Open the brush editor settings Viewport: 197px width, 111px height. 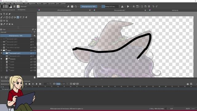(x=14, y=6)
